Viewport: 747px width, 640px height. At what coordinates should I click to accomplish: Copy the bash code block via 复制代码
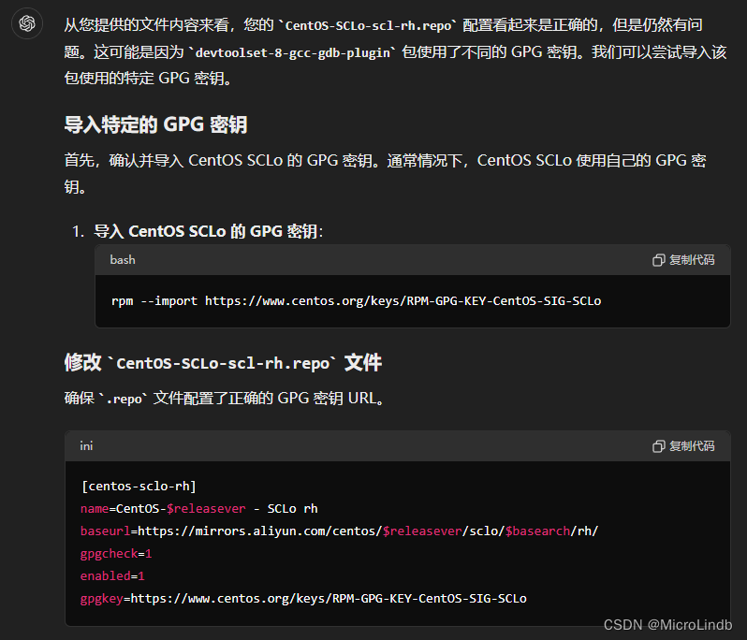(683, 260)
